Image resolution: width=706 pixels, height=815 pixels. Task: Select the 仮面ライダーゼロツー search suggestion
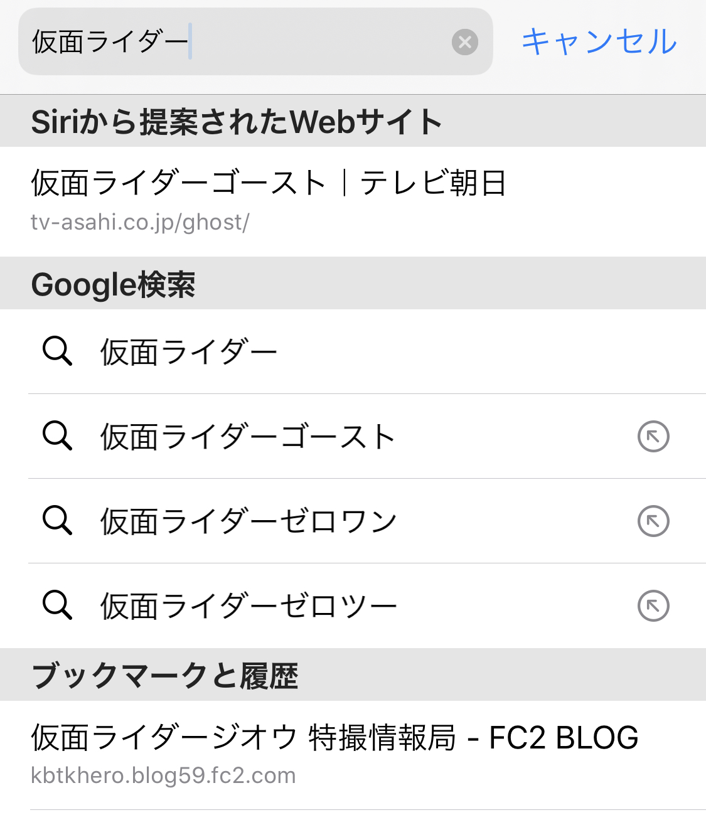click(249, 606)
